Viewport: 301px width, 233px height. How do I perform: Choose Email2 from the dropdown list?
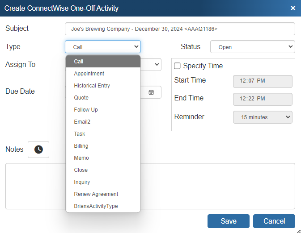[82, 122]
